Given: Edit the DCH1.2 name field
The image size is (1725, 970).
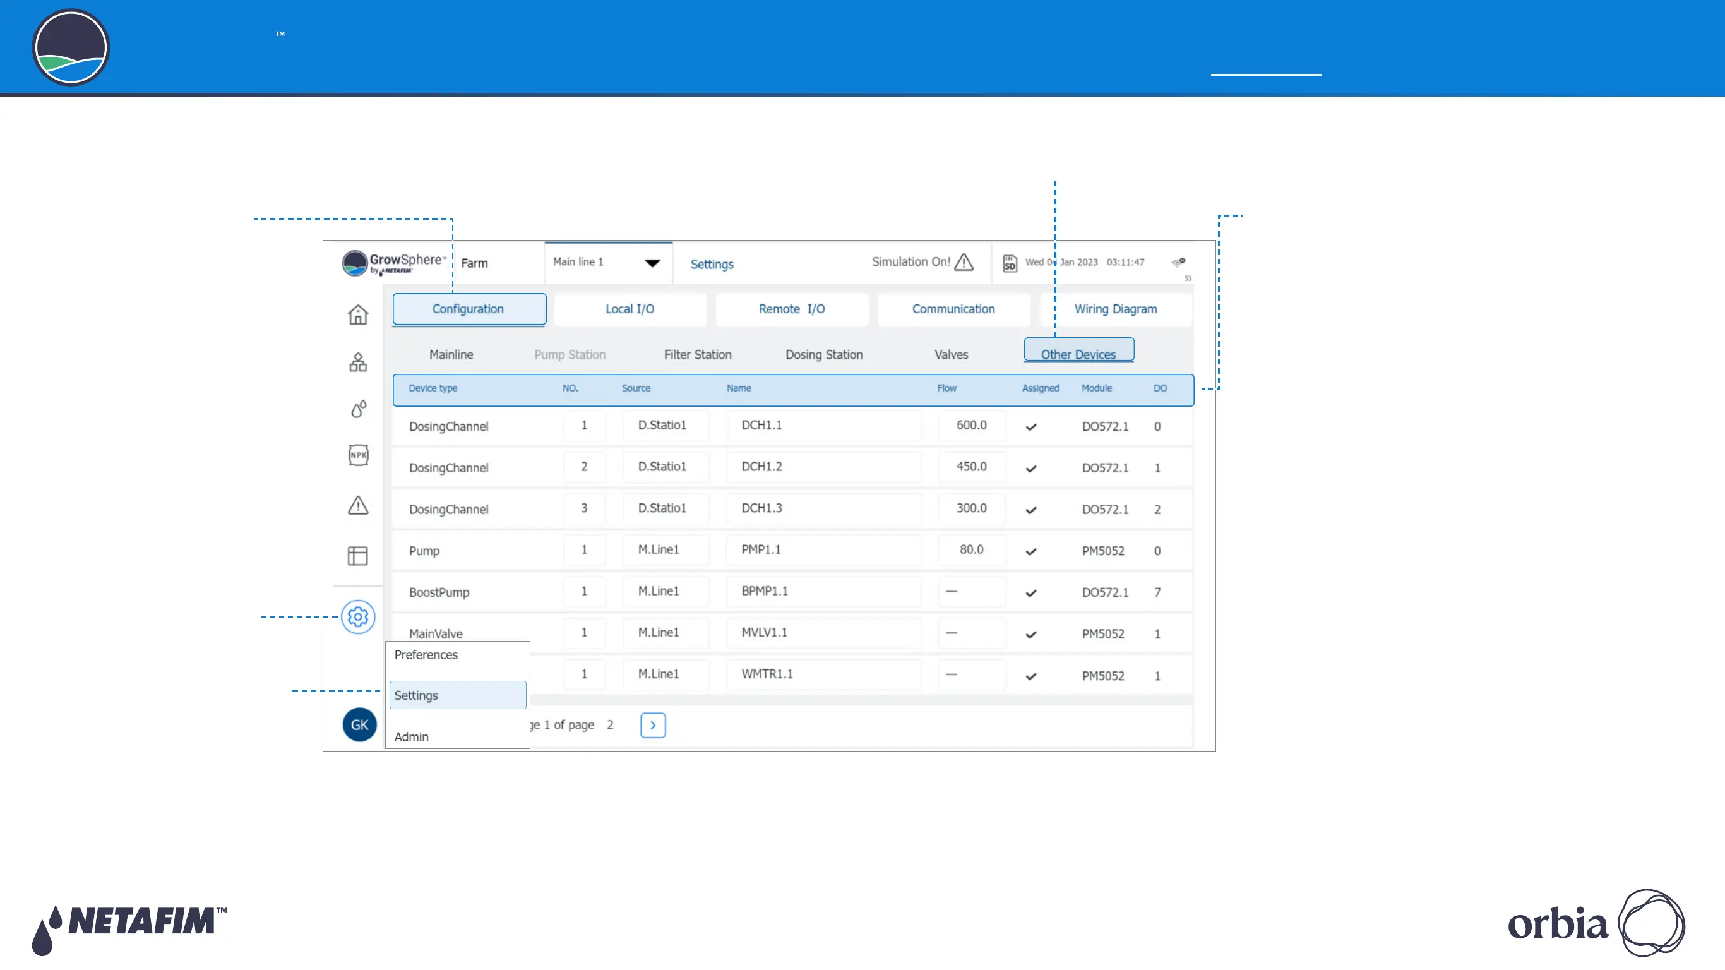Looking at the screenshot, I should tap(823, 467).
